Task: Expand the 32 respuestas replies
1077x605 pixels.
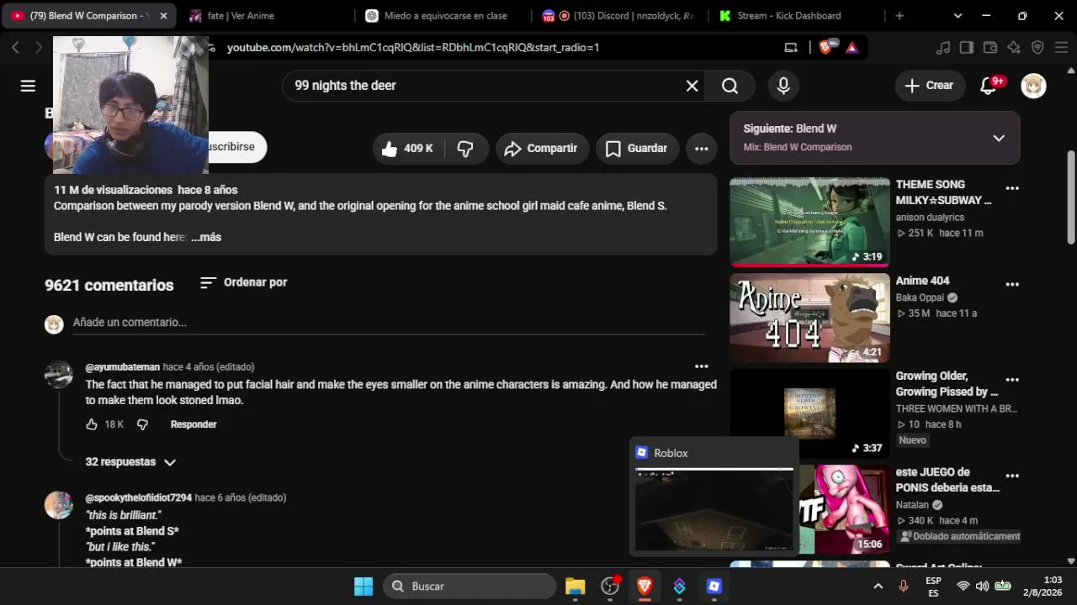Action: pyautogui.click(x=130, y=462)
